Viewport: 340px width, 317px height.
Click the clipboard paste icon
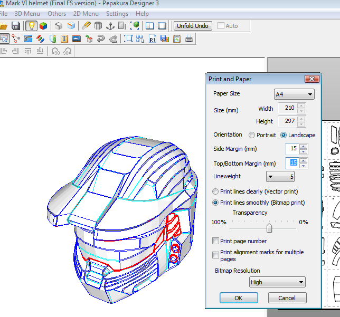tap(177, 39)
